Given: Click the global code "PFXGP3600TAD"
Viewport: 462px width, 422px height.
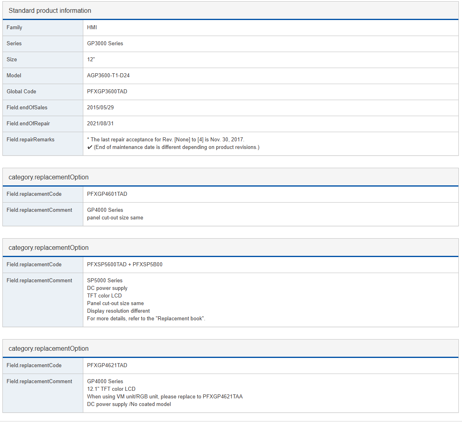Looking at the screenshot, I should [x=107, y=91].
